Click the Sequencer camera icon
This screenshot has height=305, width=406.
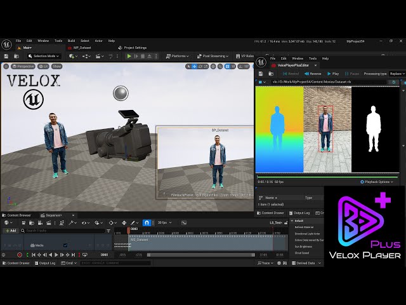coord(40,223)
